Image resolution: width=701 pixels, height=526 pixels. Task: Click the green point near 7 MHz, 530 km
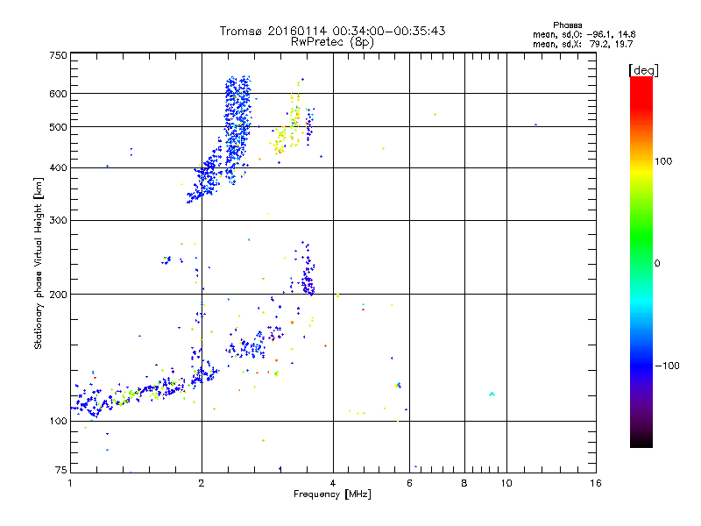click(435, 115)
